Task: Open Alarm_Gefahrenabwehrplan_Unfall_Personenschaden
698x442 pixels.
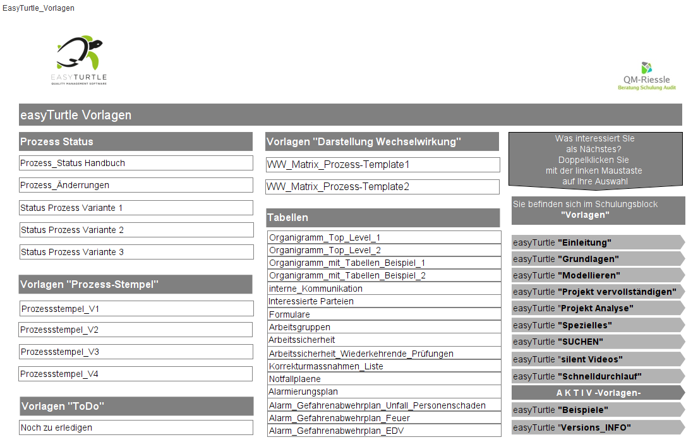Action: point(384,405)
